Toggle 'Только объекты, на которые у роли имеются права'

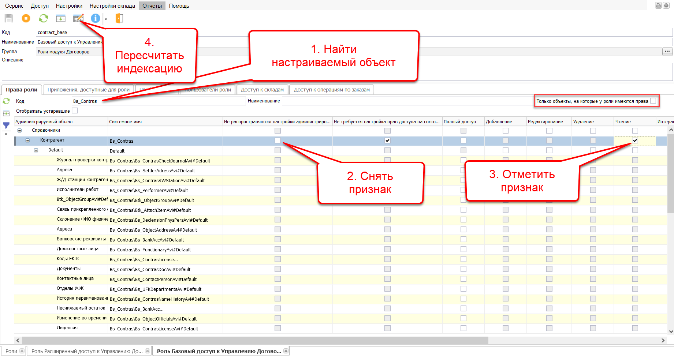tap(653, 101)
